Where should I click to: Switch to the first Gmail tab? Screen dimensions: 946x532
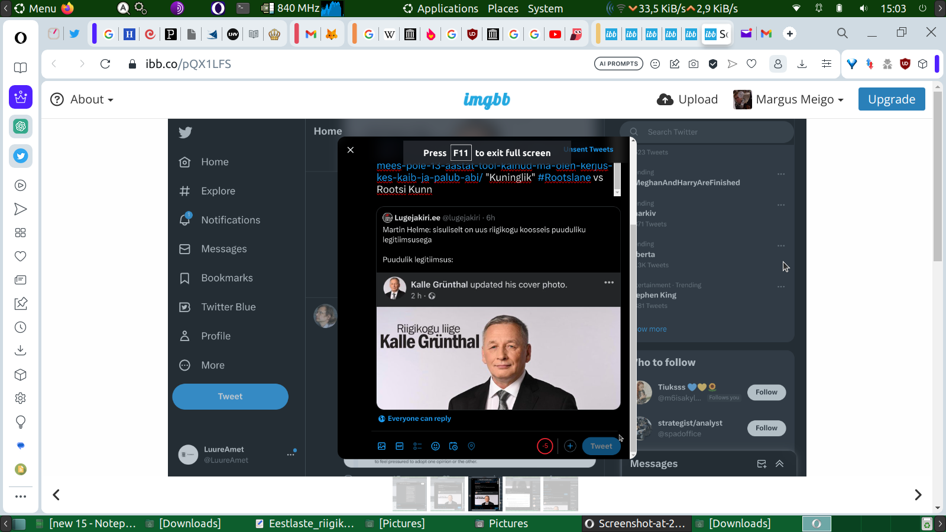311,34
